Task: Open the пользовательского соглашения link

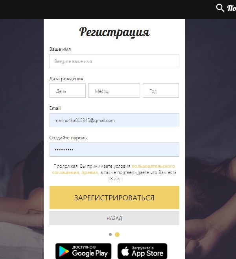Action: coord(114,169)
